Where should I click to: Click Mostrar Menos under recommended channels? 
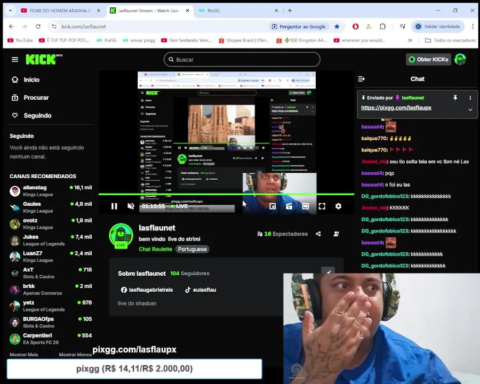tap(75, 355)
